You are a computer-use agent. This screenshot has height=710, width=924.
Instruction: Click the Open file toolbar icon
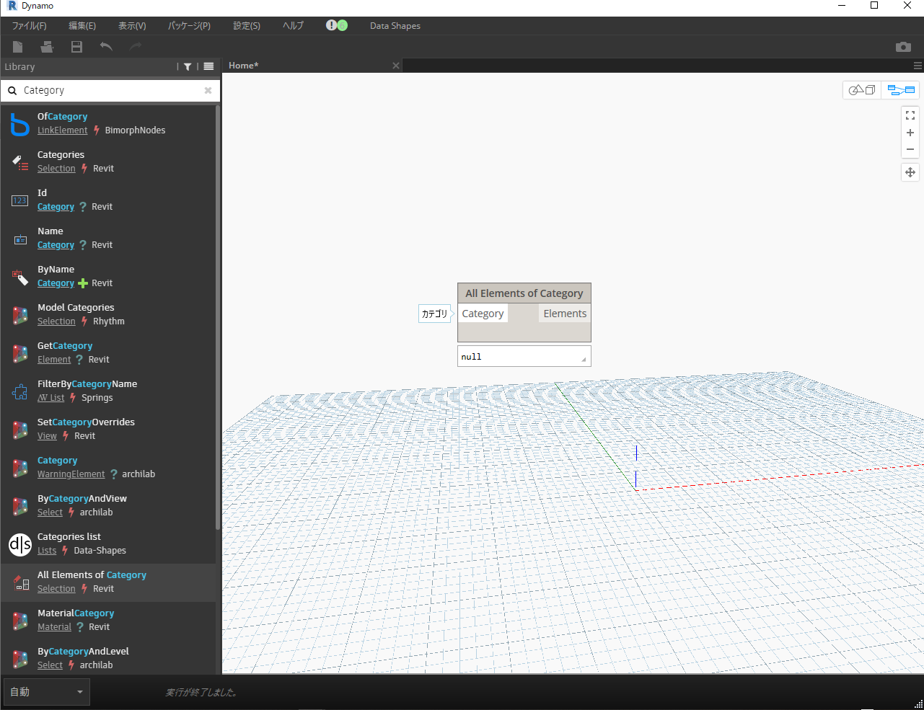pyautogui.click(x=47, y=47)
